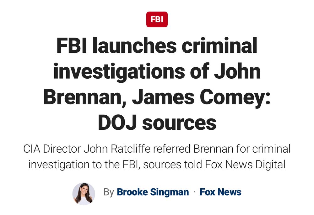Click 'investigations of John' headline line

point(157,71)
